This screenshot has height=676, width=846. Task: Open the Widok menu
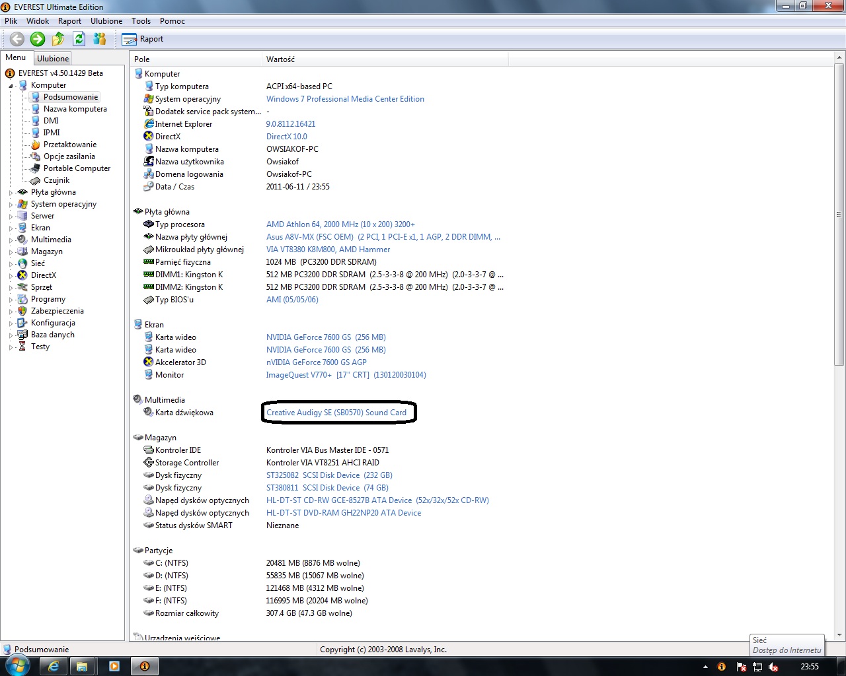pyautogui.click(x=38, y=21)
